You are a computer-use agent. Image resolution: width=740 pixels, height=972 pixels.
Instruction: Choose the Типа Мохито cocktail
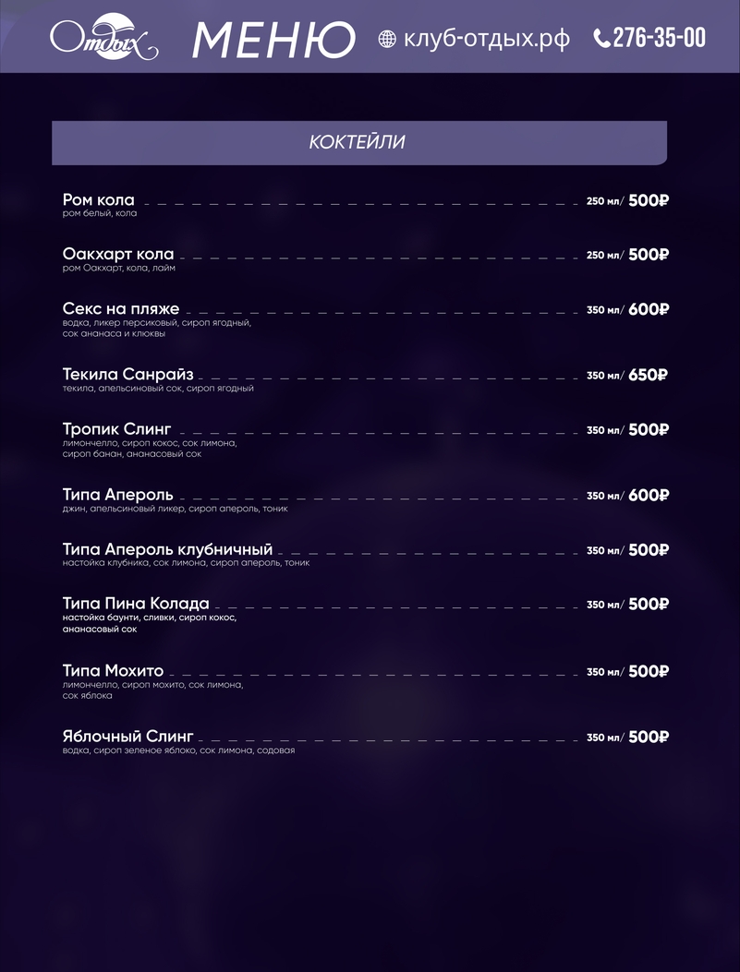click(113, 671)
